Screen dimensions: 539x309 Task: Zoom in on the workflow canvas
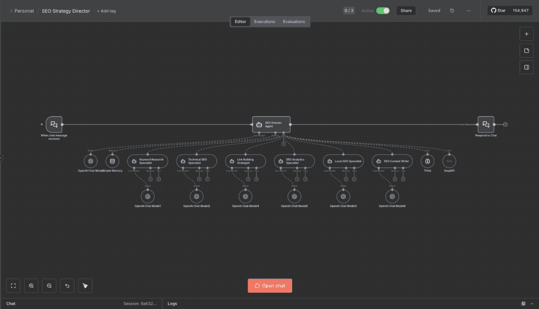tap(32, 285)
